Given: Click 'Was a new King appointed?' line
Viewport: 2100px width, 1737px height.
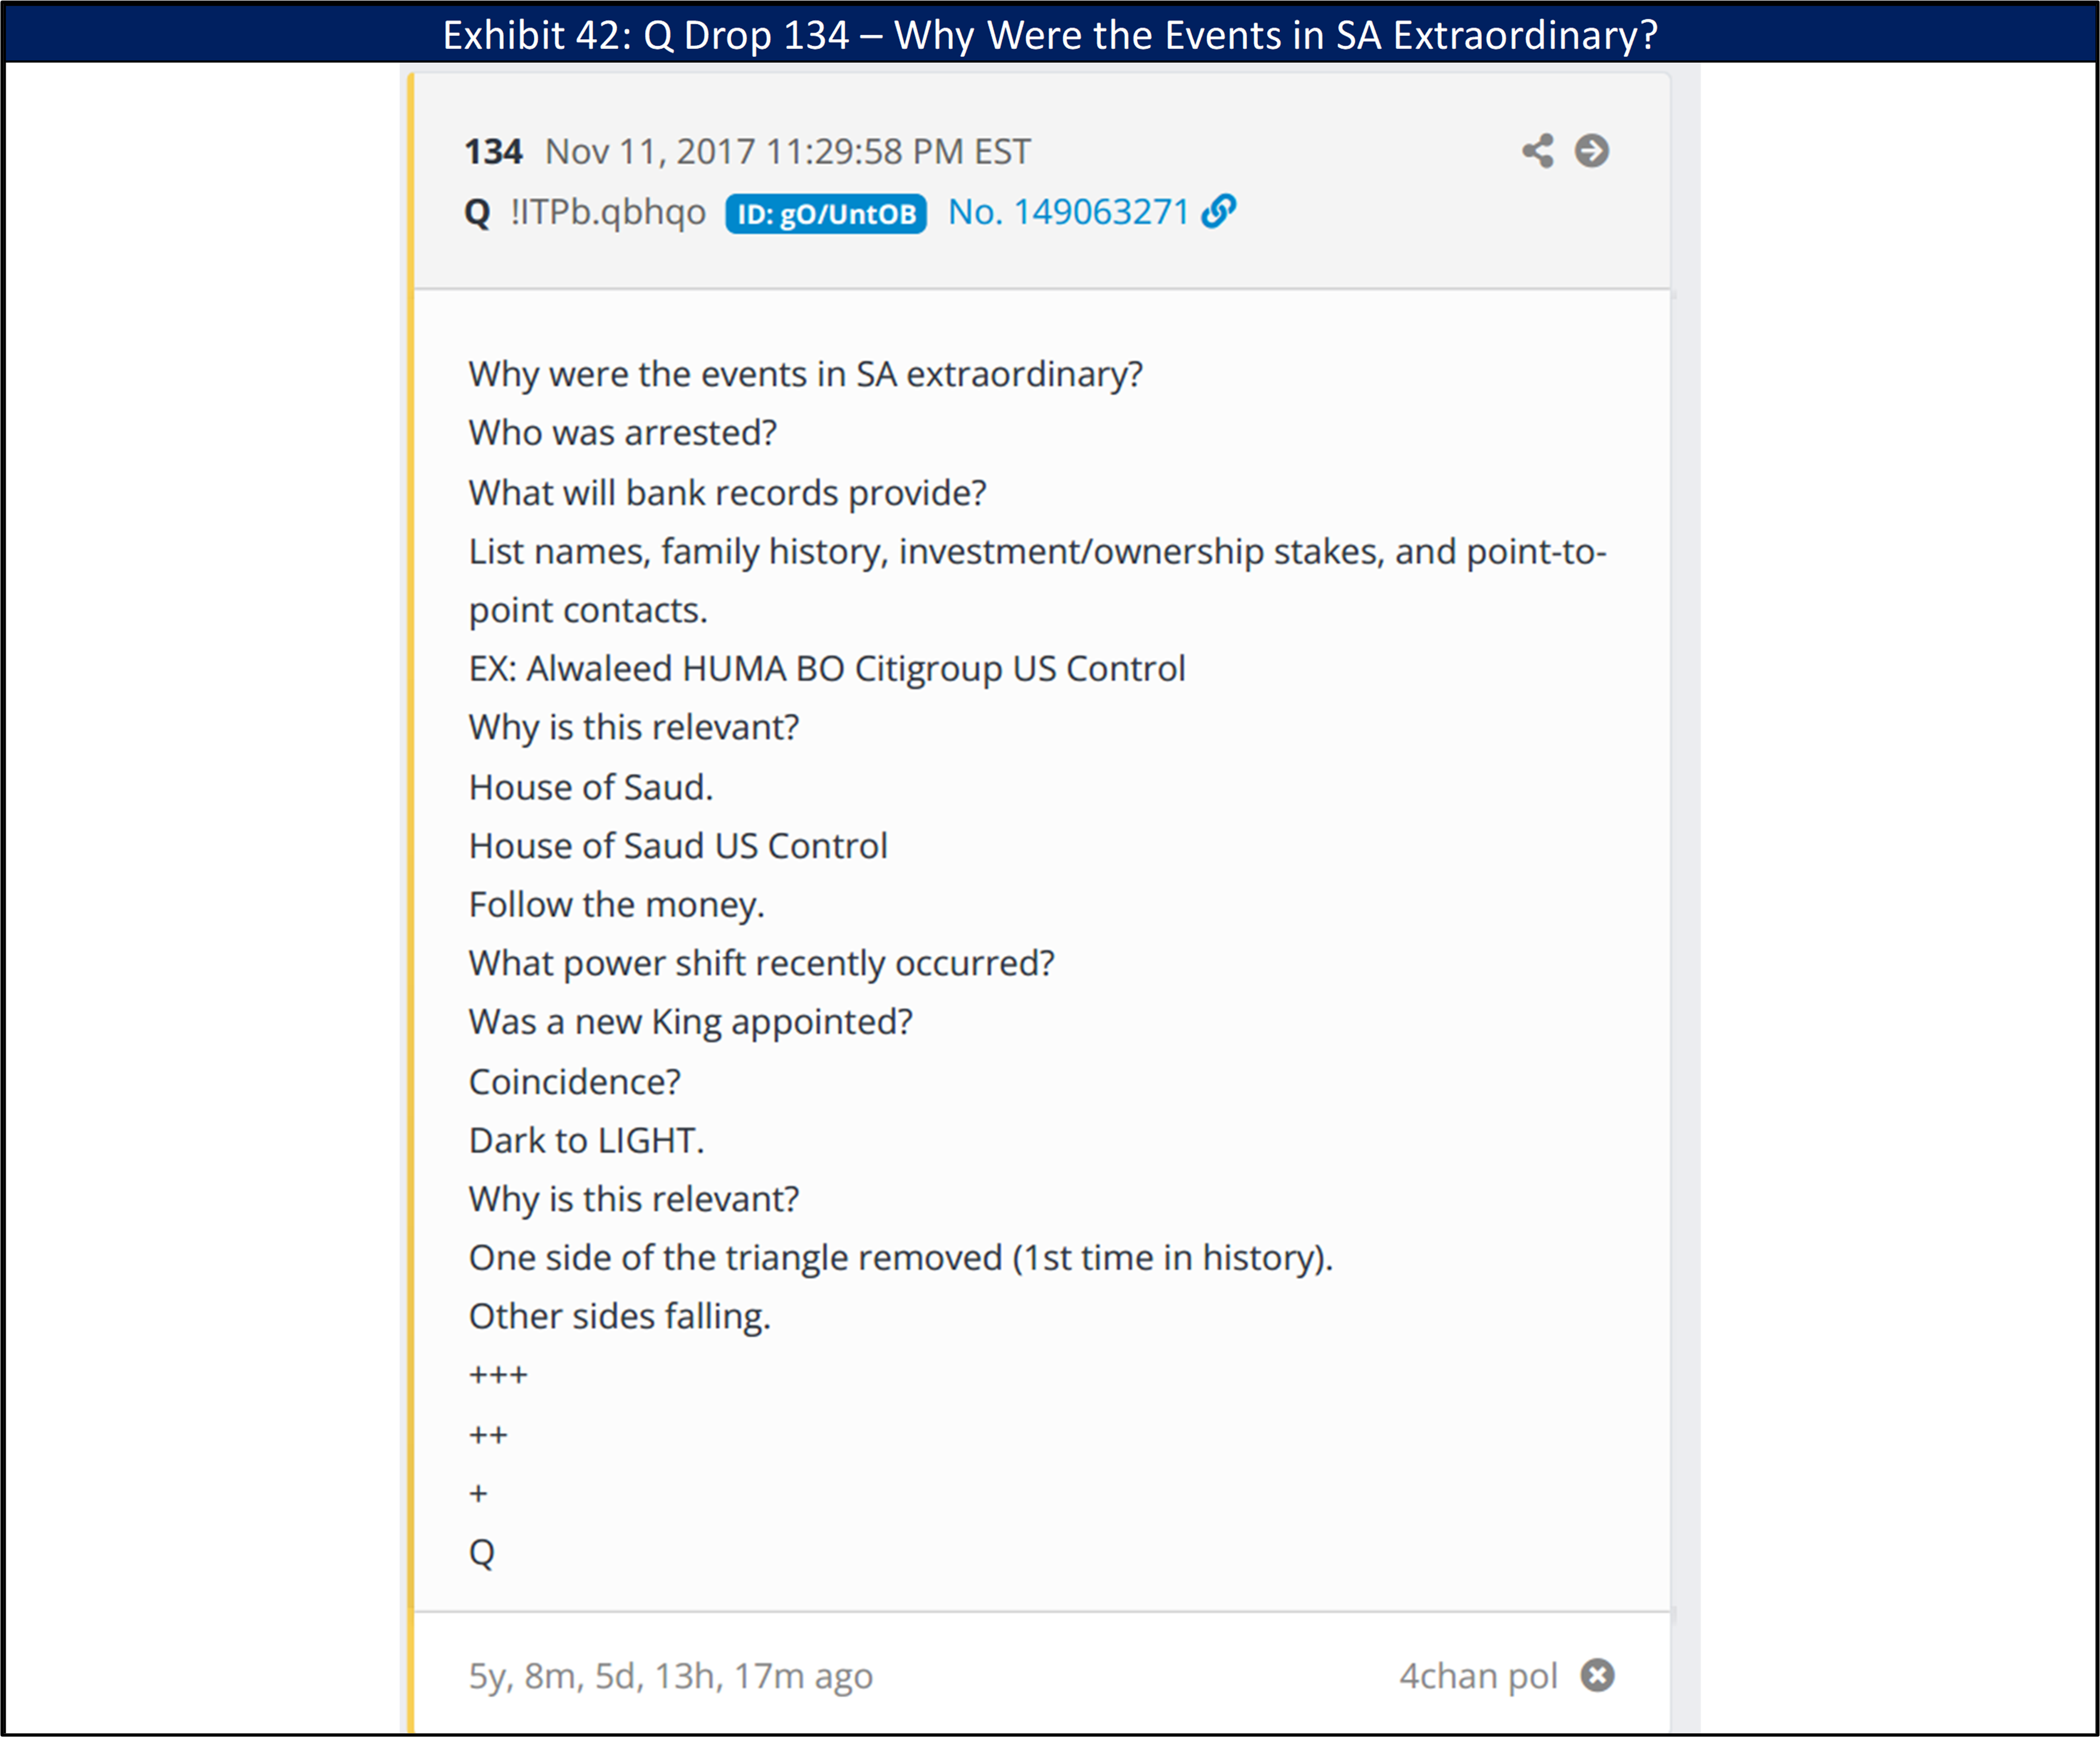Looking at the screenshot, I should pyautogui.click(x=690, y=1022).
